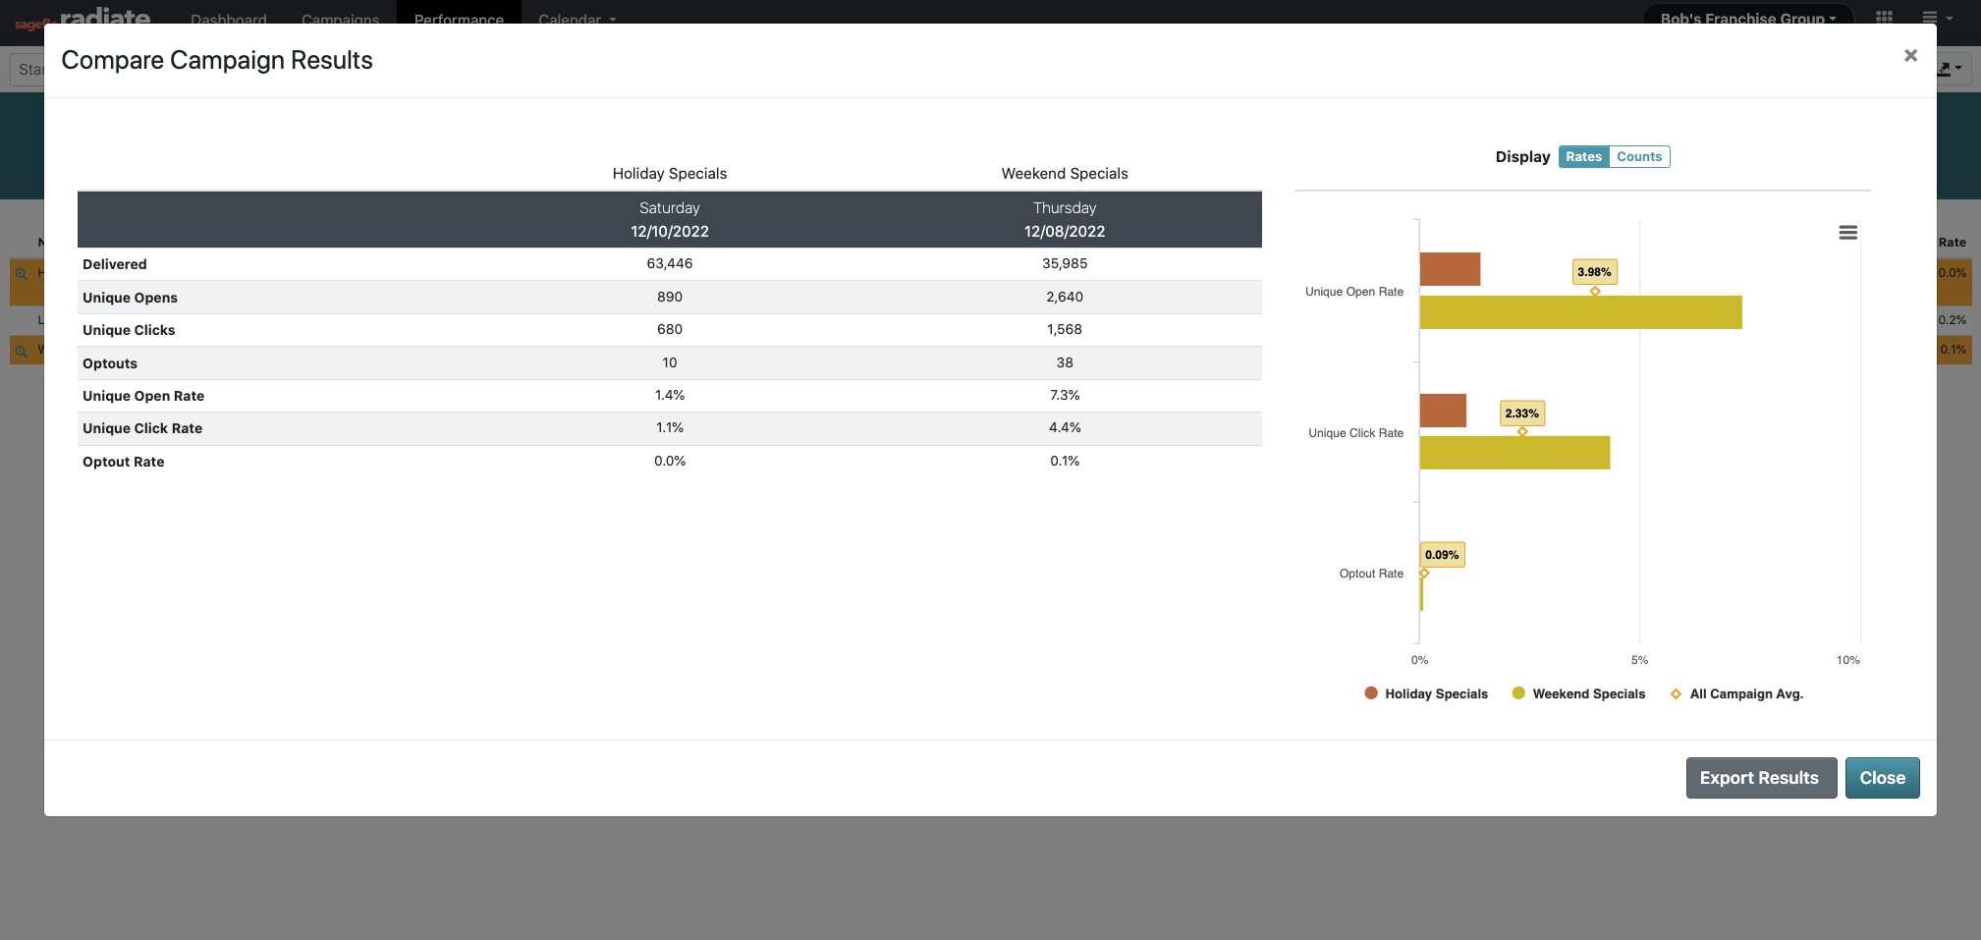Viewport: 1981px width, 940px height.
Task: Click the Export Results button
Action: [1761, 778]
